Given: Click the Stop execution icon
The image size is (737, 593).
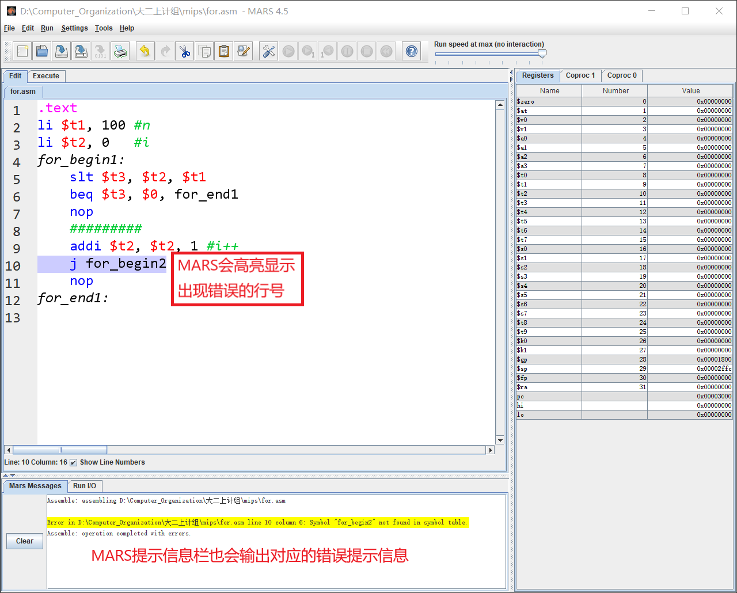Looking at the screenshot, I should pos(367,51).
